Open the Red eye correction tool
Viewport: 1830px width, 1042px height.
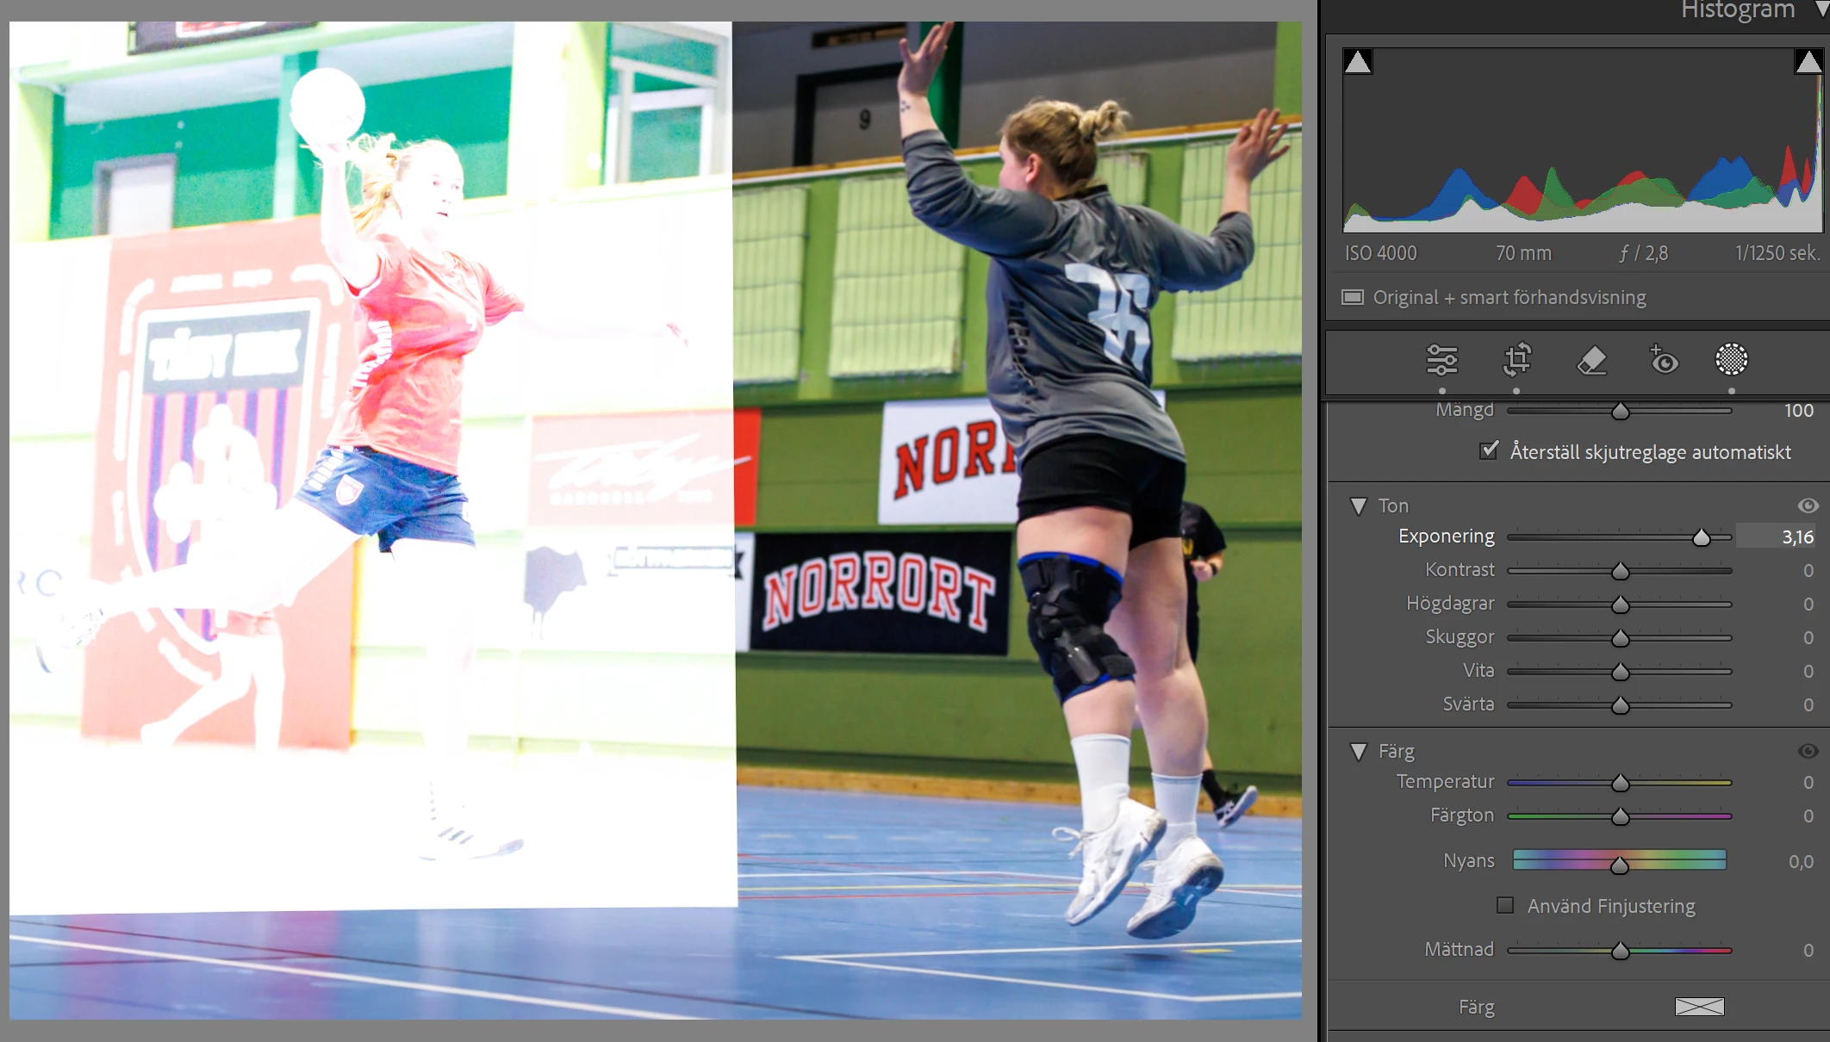pyautogui.click(x=1664, y=360)
